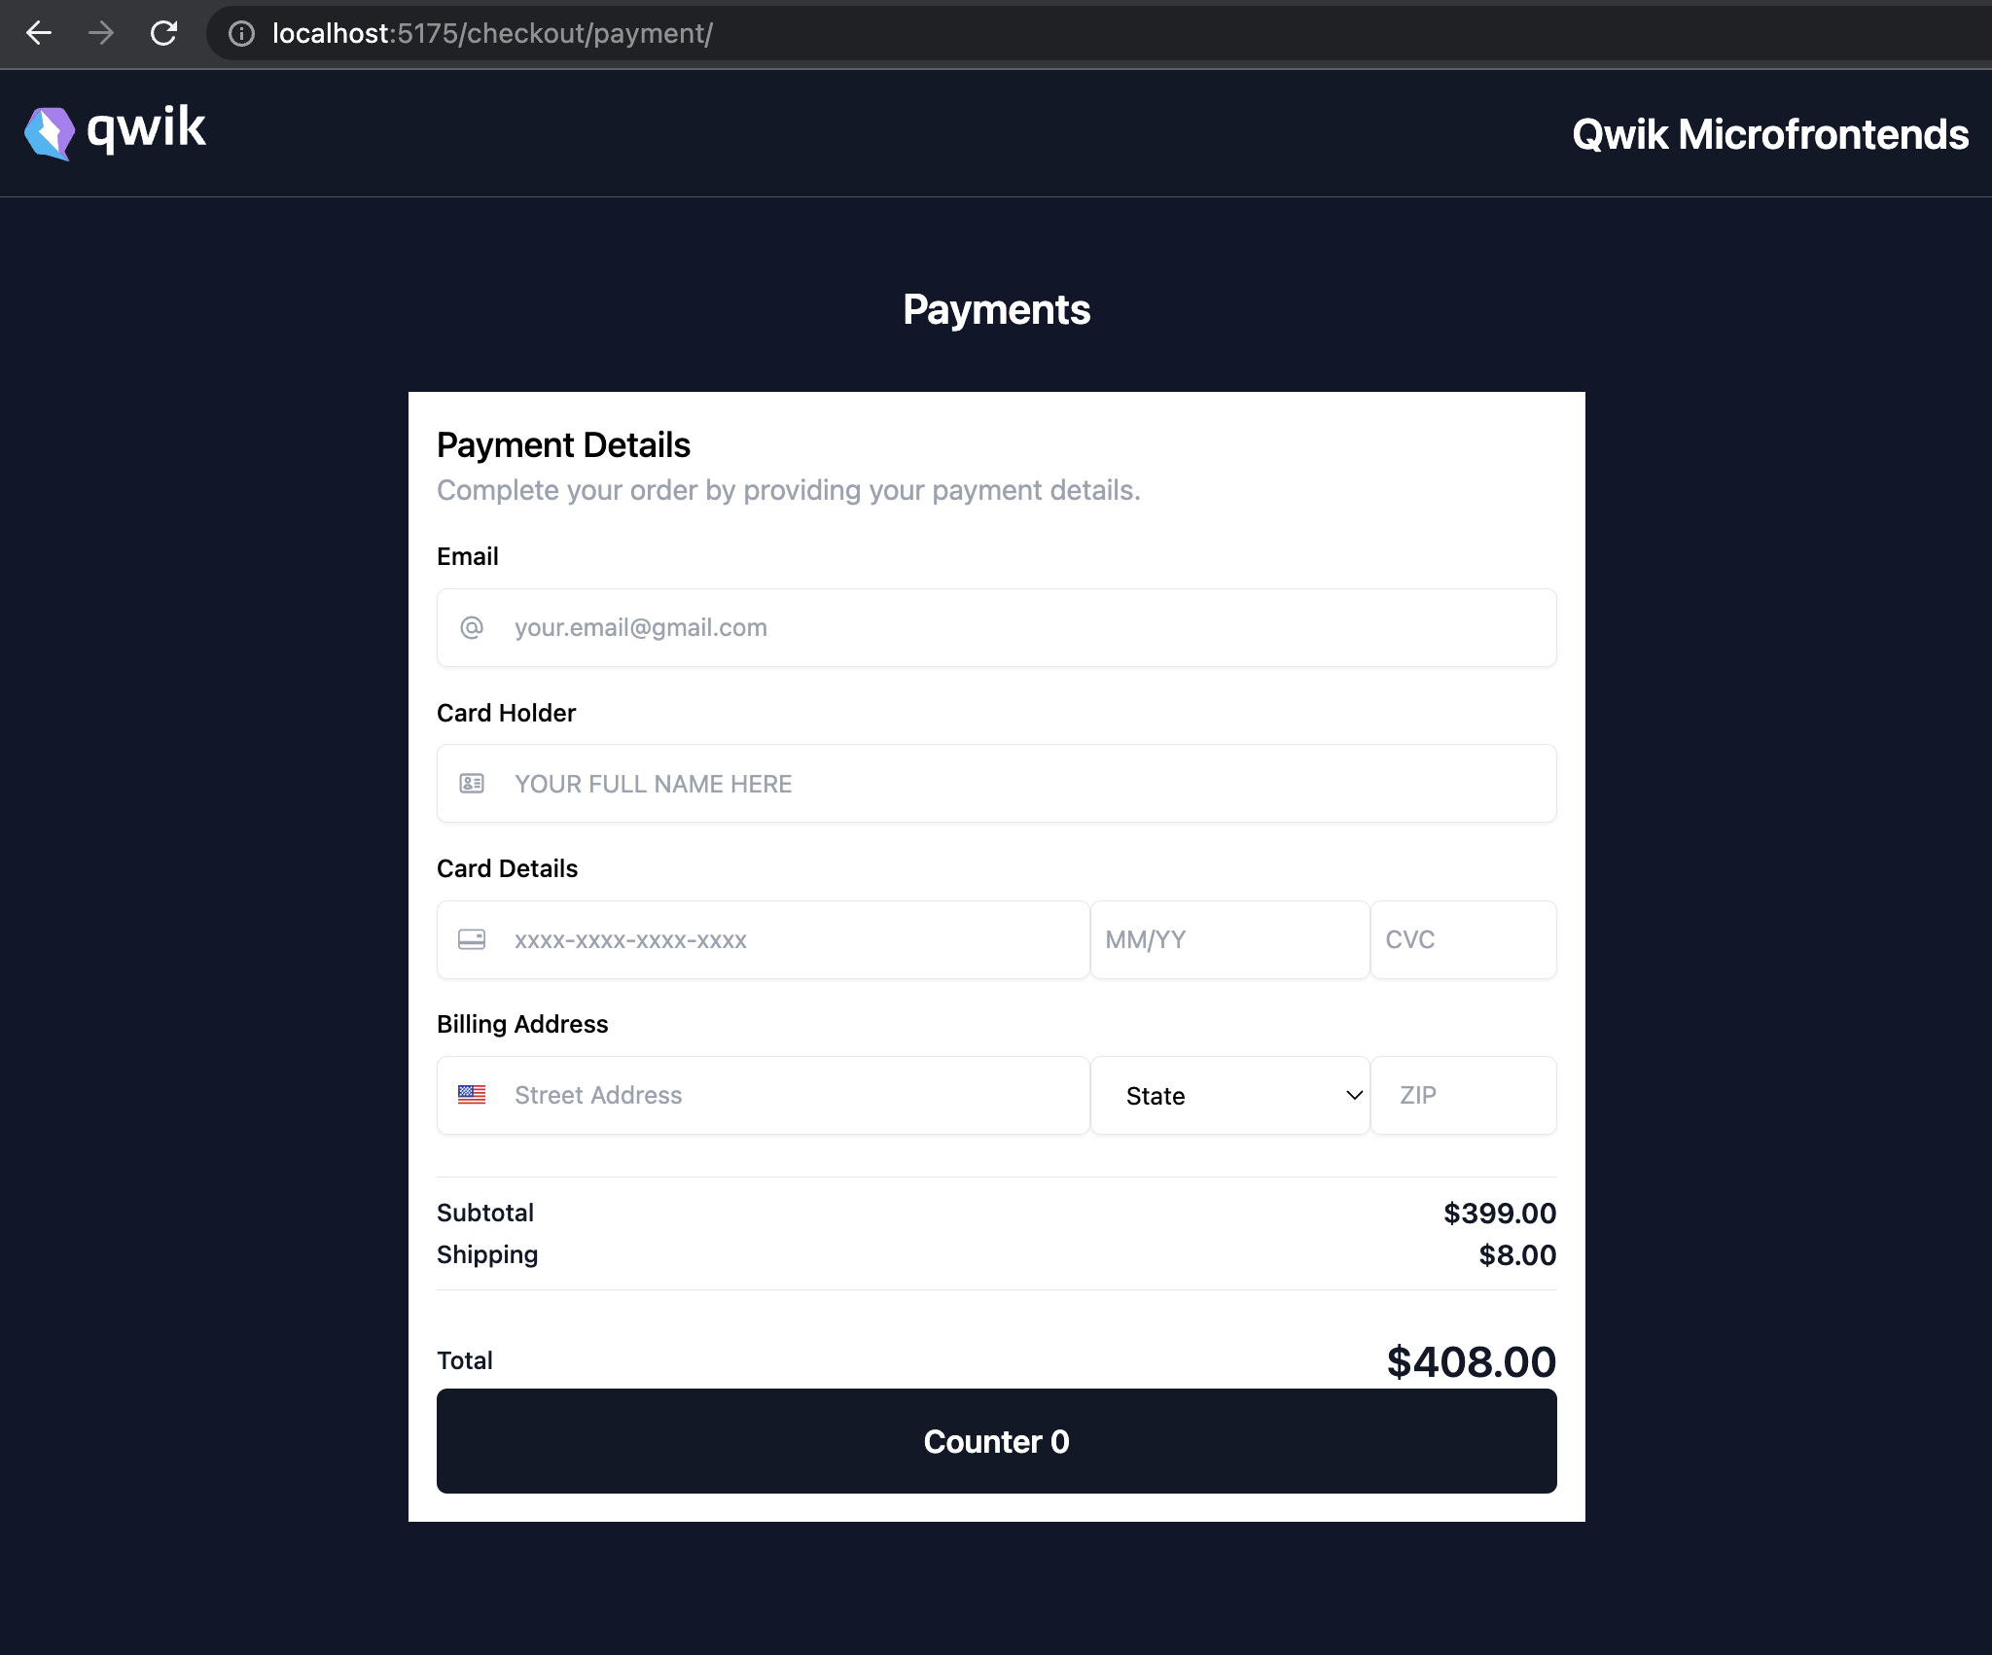The image size is (1992, 1655).
Task: Click the ID card icon in Card Holder field
Action: point(472,784)
